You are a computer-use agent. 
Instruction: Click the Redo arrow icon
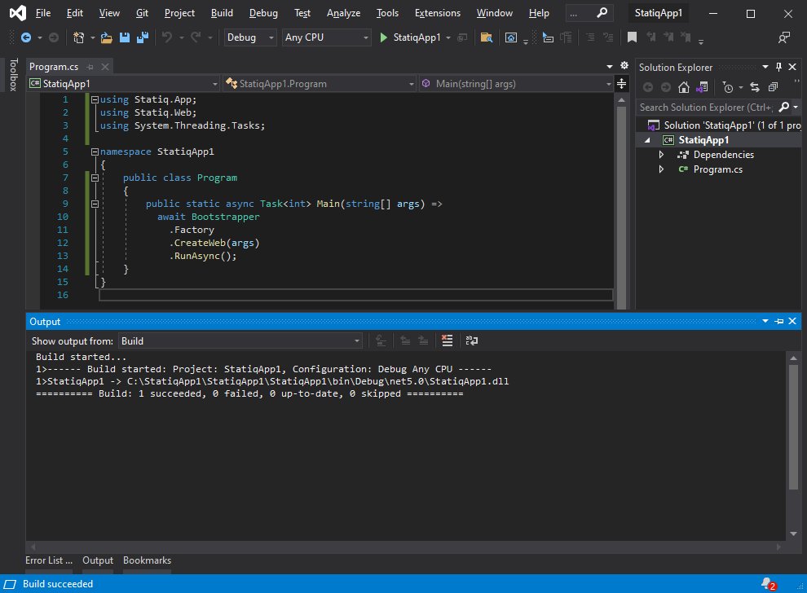click(x=196, y=37)
